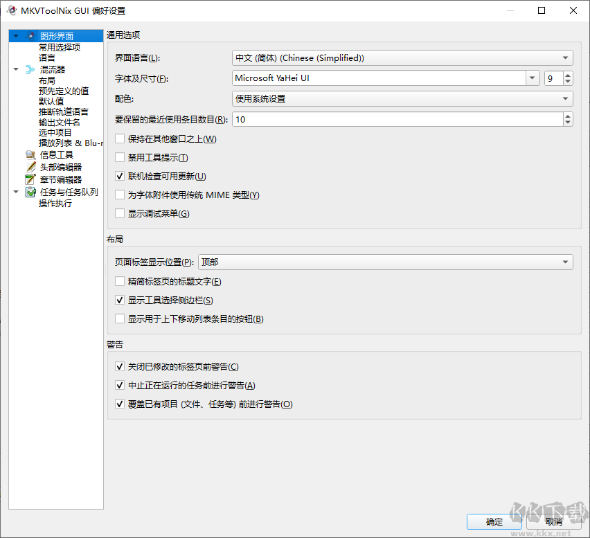Screen dimensions: 590x538
Task: Uncheck 联机检查可用更新 checkbox
Action: pyautogui.click(x=120, y=176)
